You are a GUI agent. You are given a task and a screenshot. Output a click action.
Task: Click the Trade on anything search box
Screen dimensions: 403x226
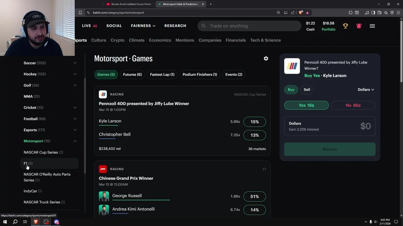[249, 26]
